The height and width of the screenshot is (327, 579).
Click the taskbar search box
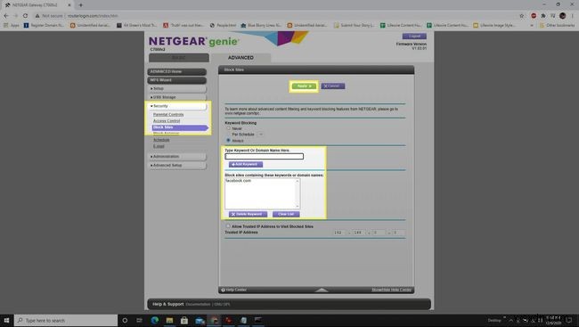[66, 321]
